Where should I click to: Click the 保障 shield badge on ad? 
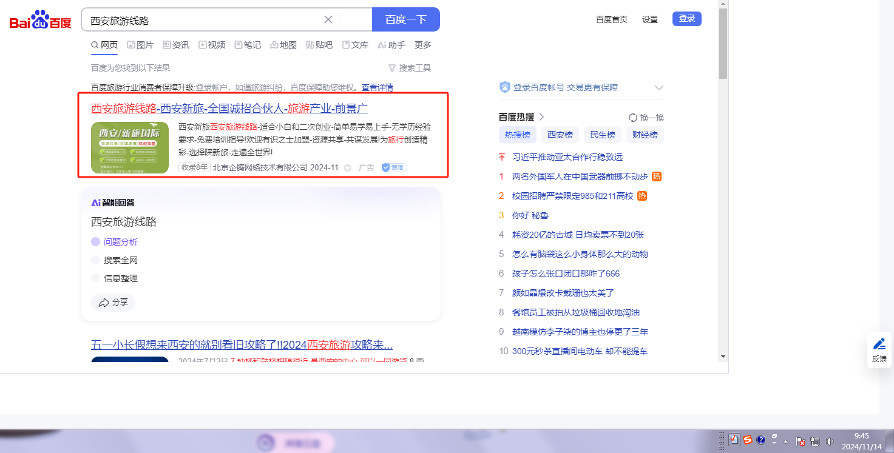point(394,167)
